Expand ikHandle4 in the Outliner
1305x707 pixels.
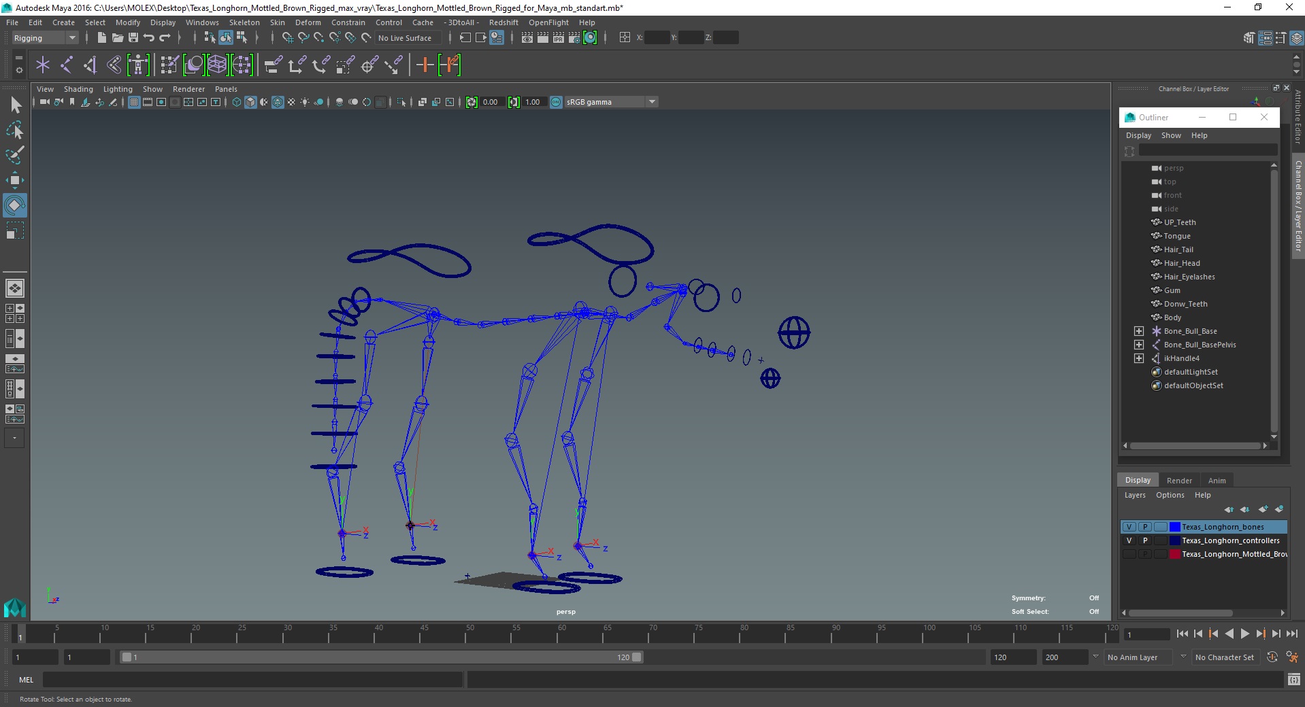click(x=1139, y=358)
